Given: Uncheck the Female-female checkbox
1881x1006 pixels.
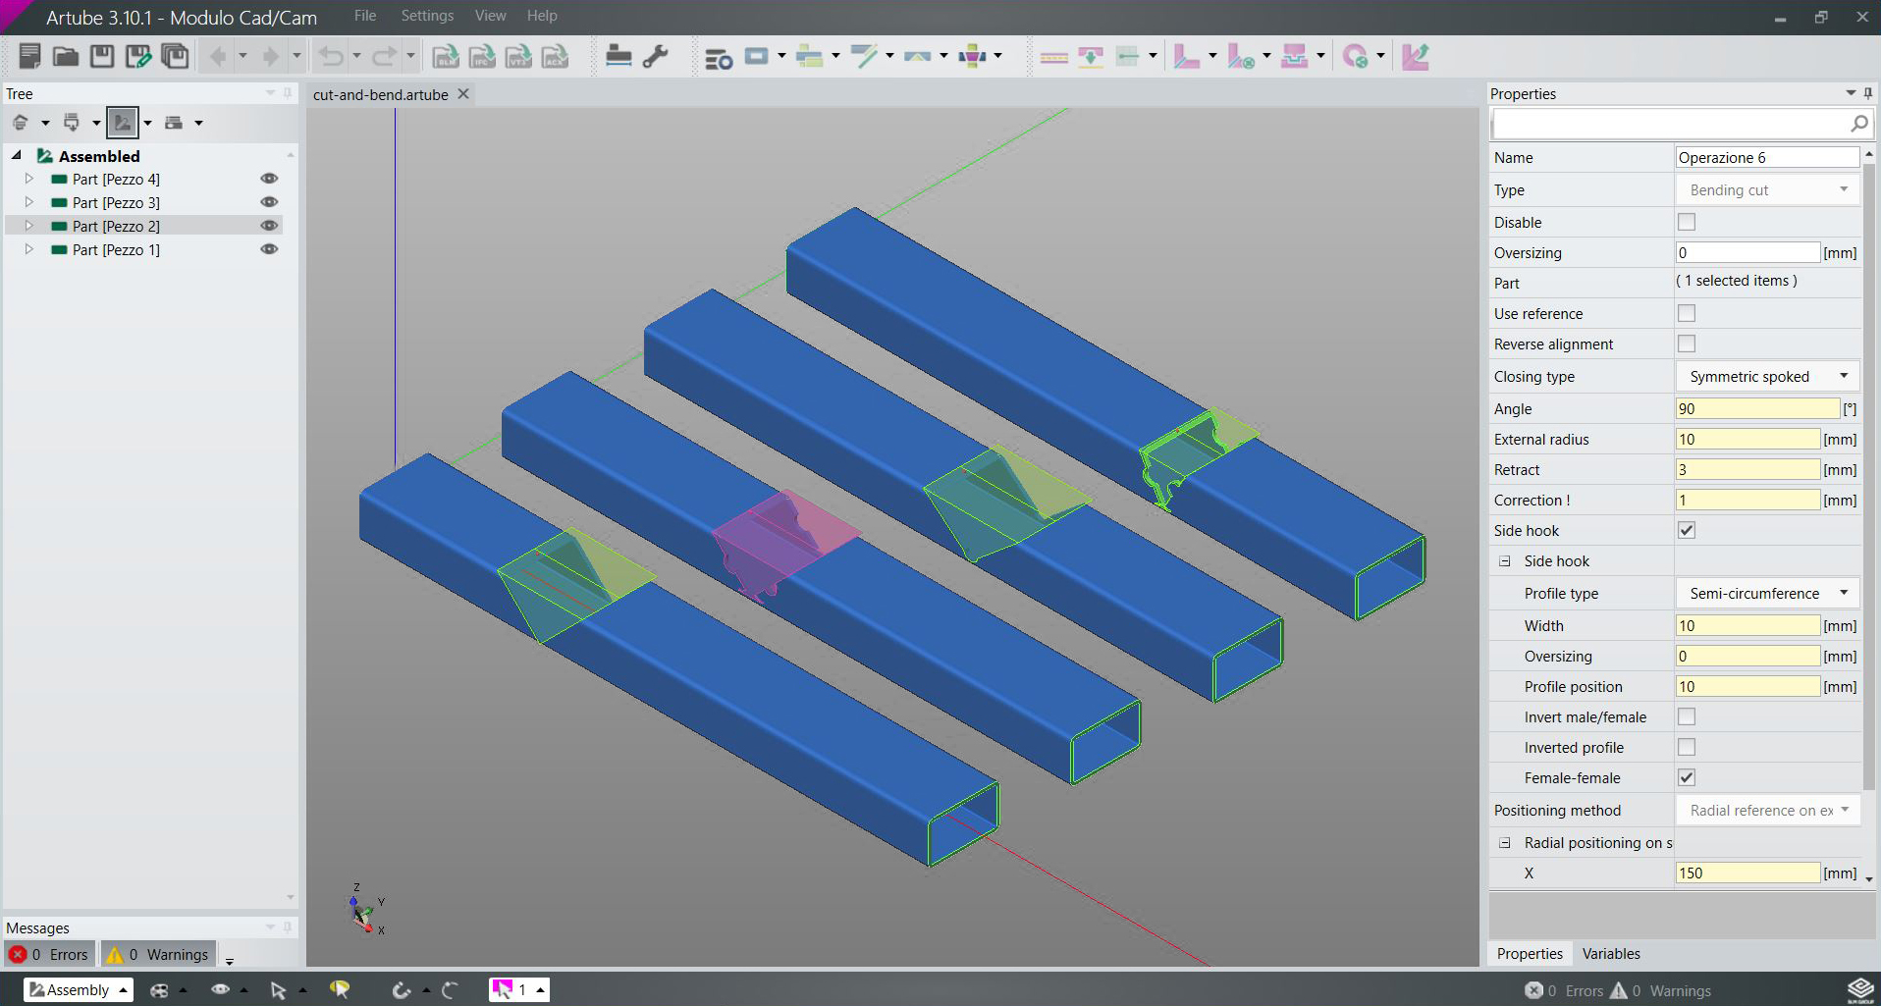Looking at the screenshot, I should click(1686, 777).
